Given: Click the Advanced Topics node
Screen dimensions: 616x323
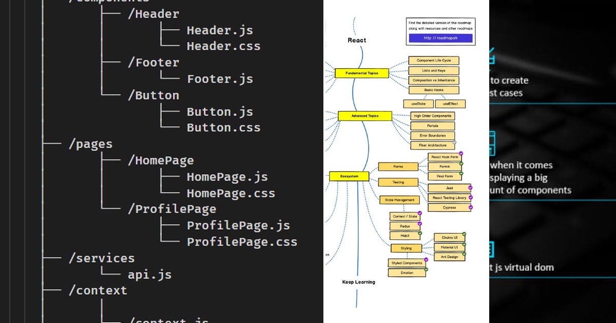Looking at the screenshot, I should point(365,116).
